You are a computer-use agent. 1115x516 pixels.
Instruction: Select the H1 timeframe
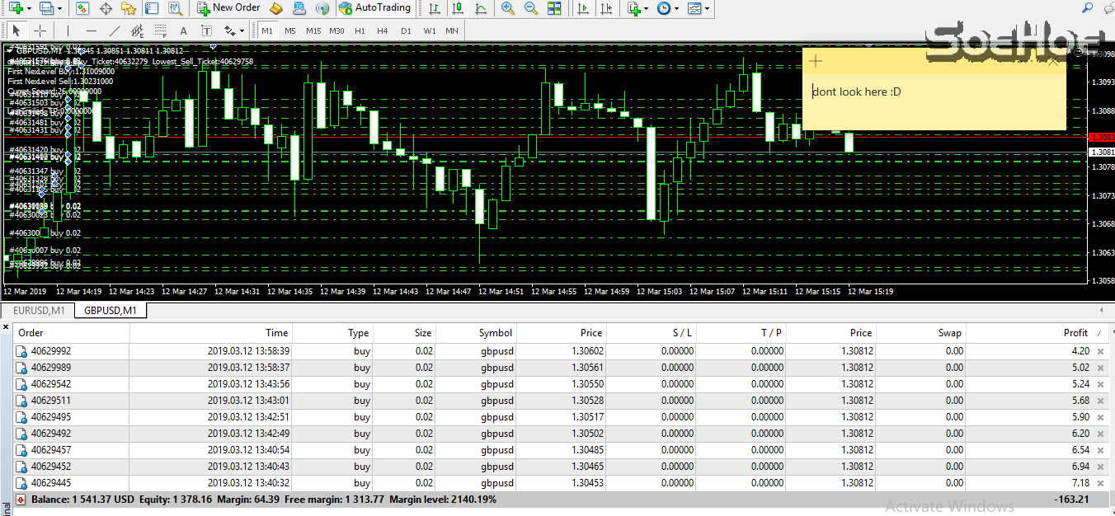(x=360, y=30)
